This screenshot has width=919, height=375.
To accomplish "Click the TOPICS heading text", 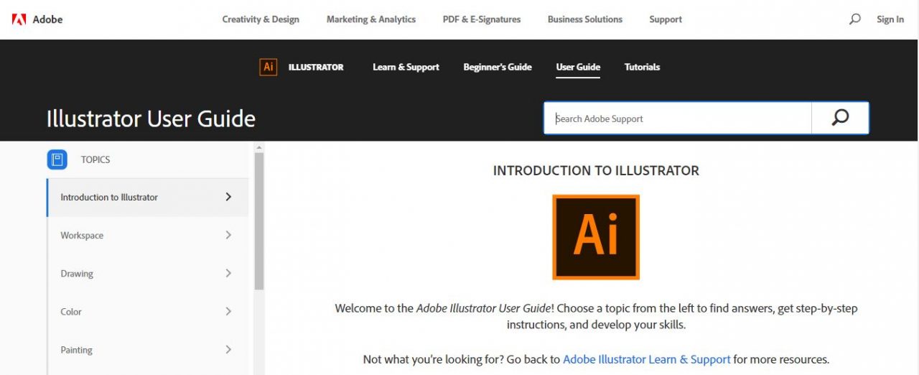I will click(95, 159).
